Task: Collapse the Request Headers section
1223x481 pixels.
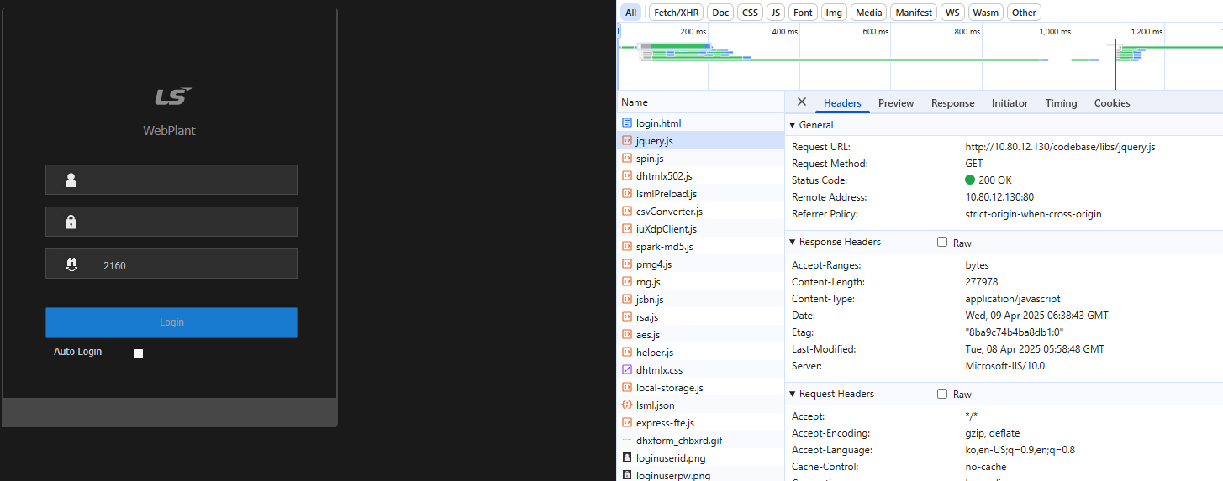Action: (x=792, y=395)
